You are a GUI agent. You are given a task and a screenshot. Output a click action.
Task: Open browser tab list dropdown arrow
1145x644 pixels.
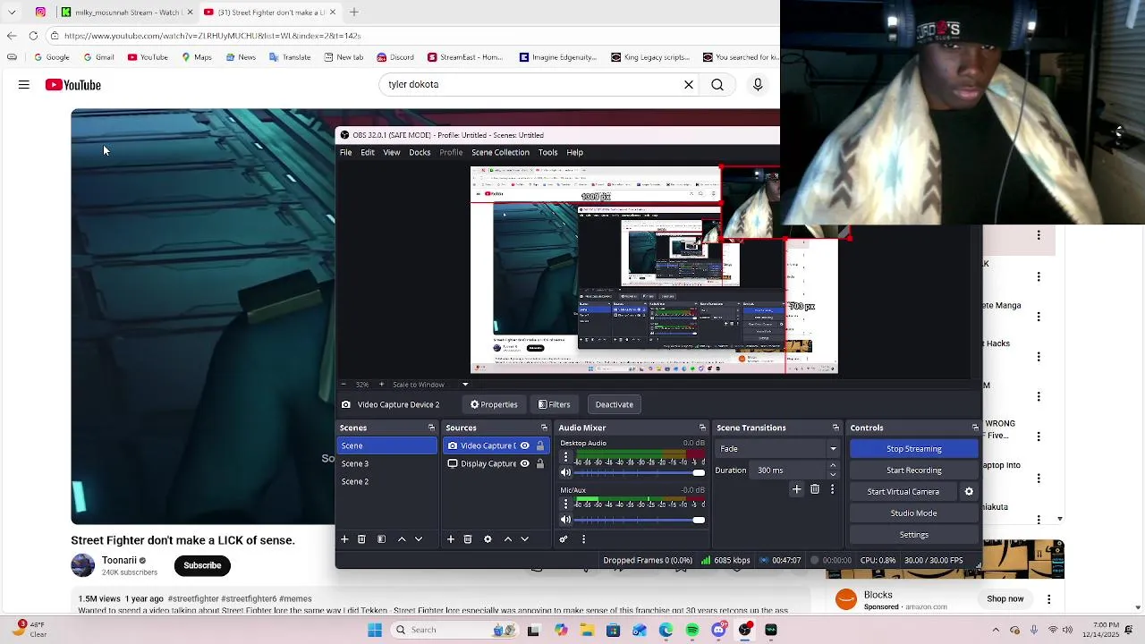pyautogui.click(x=12, y=13)
